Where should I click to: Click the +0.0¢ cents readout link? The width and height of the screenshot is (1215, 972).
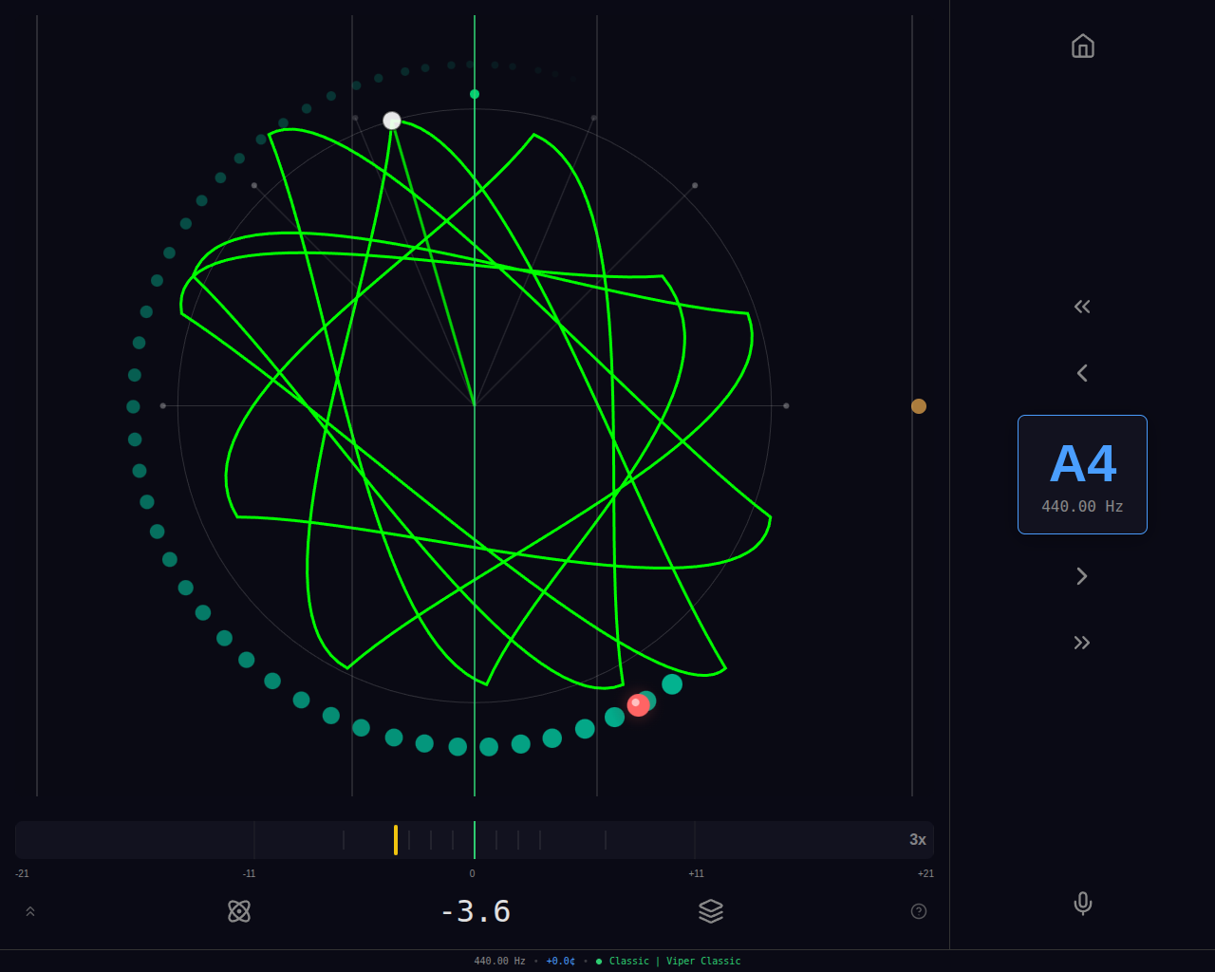pos(560,961)
